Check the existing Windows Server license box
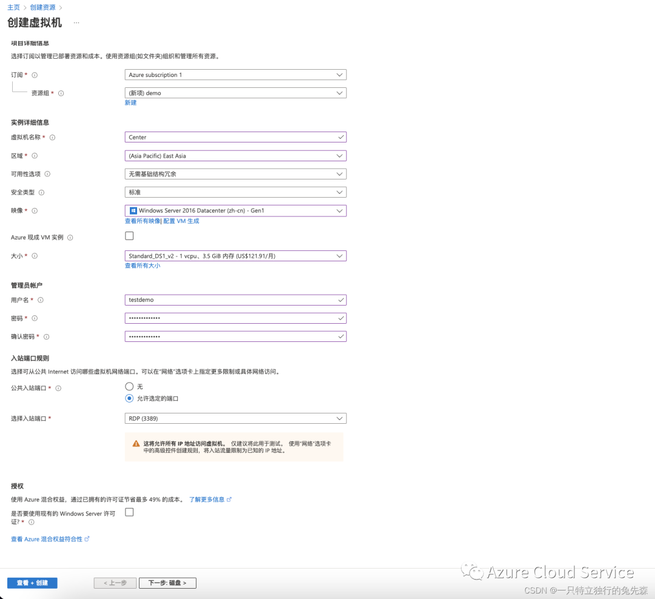The width and height of the screenshot is (655, 599). click(130, 512)
